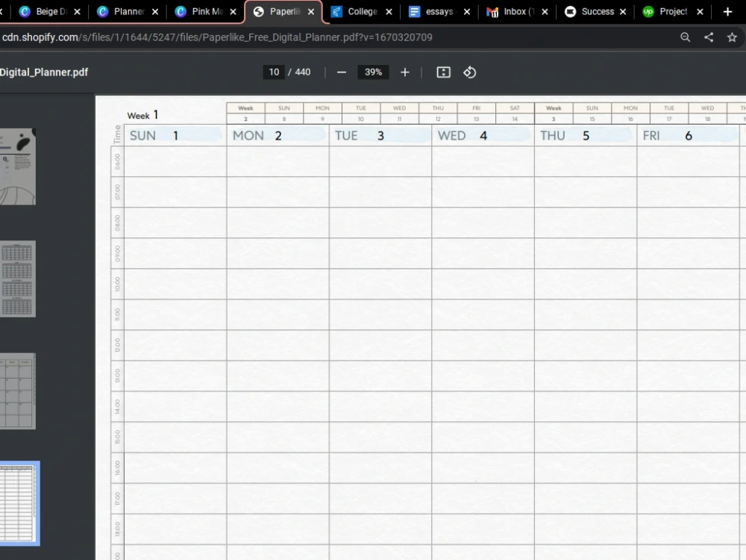Image resolution: width=746 pixels, height=560 pixels.
Task: Click the PDF page number field
Action: [274, 72]
